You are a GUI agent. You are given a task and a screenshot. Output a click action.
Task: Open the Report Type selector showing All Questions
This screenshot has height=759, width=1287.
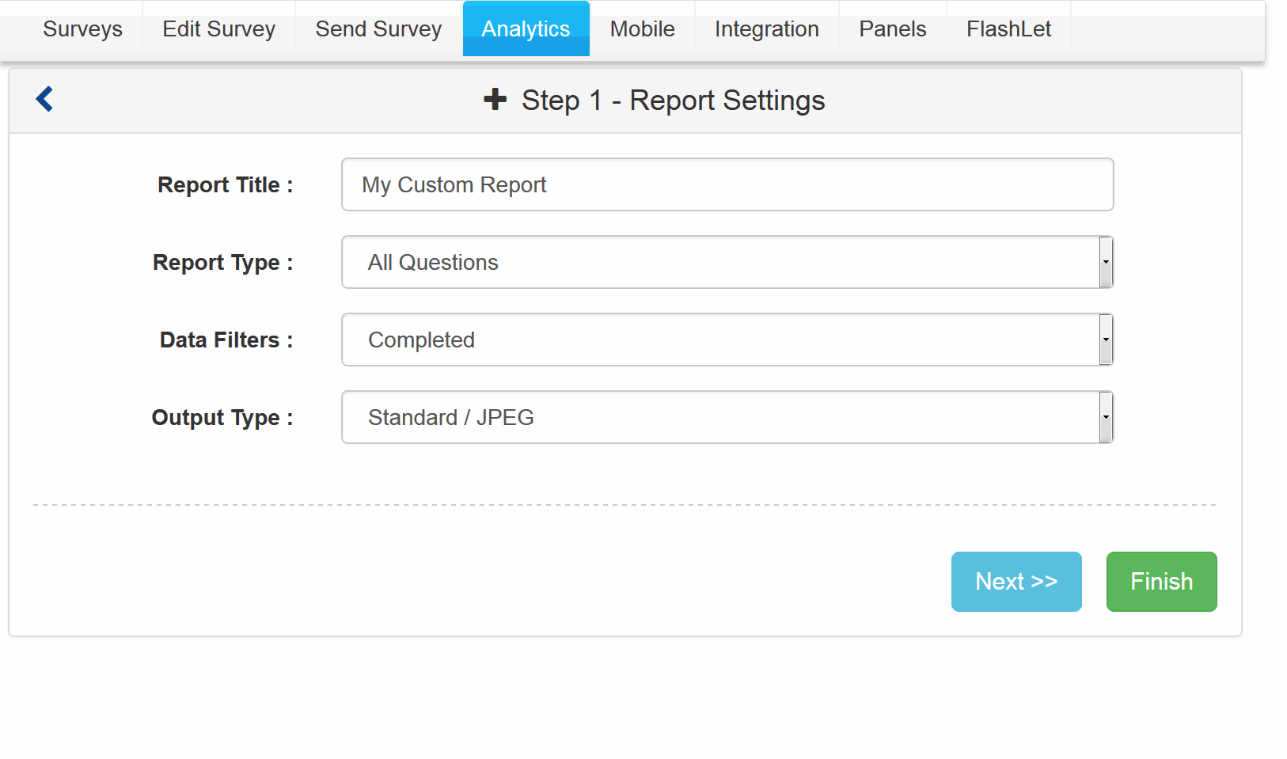click(712, 262)
